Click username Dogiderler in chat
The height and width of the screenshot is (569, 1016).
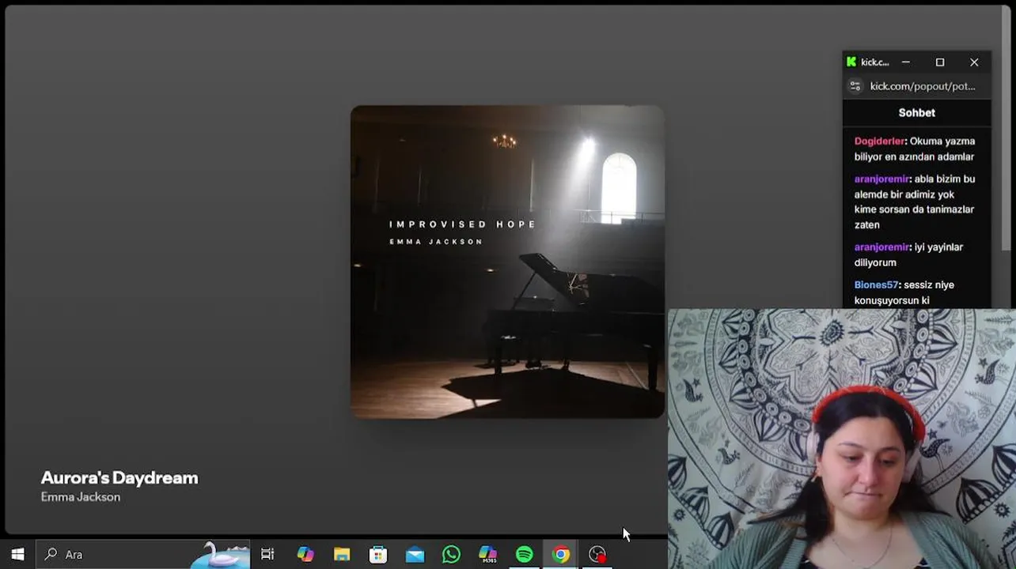(879, 141)
